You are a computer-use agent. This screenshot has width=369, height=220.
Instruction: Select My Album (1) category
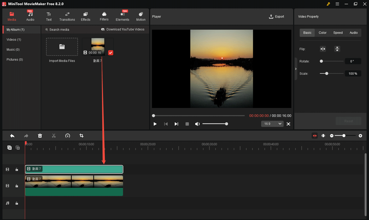(x=22, y=30)
